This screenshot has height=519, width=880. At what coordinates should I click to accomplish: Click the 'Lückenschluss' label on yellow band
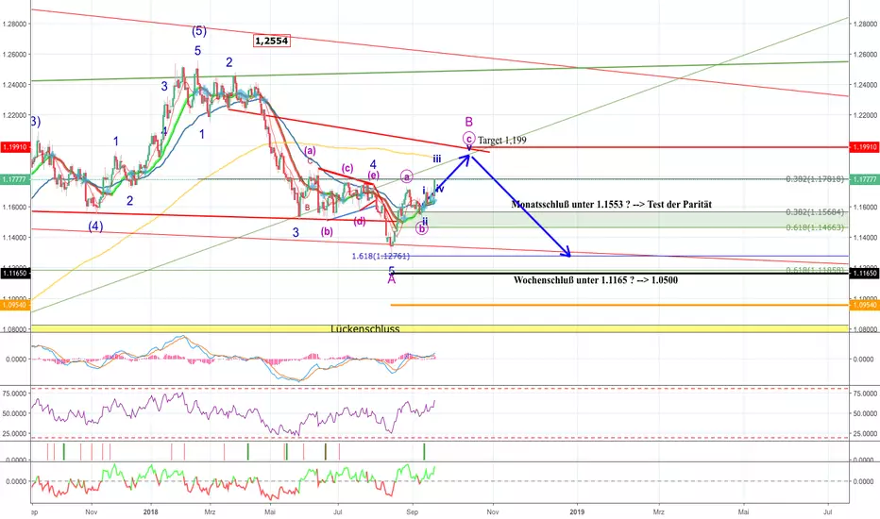[364, 328]
